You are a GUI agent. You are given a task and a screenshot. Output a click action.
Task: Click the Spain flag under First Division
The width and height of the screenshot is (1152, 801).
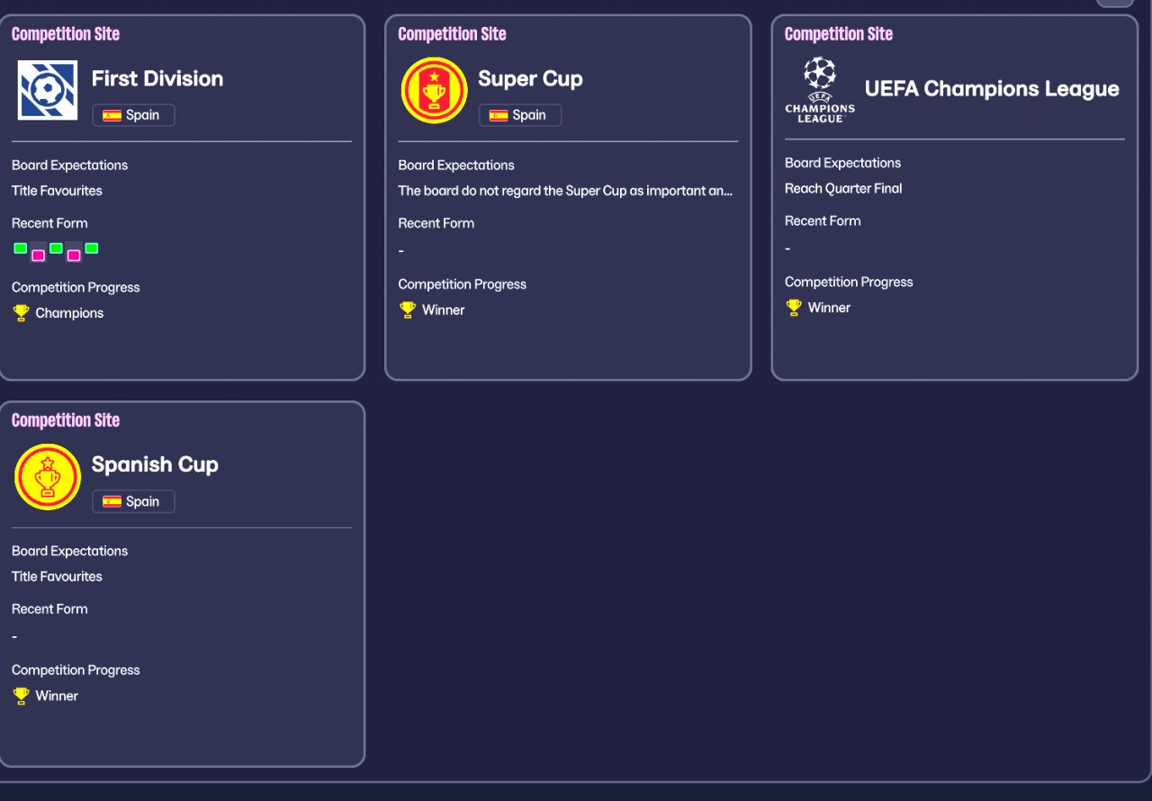point(112,115)
